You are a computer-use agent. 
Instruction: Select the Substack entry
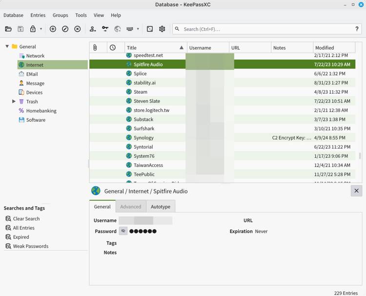222,119
